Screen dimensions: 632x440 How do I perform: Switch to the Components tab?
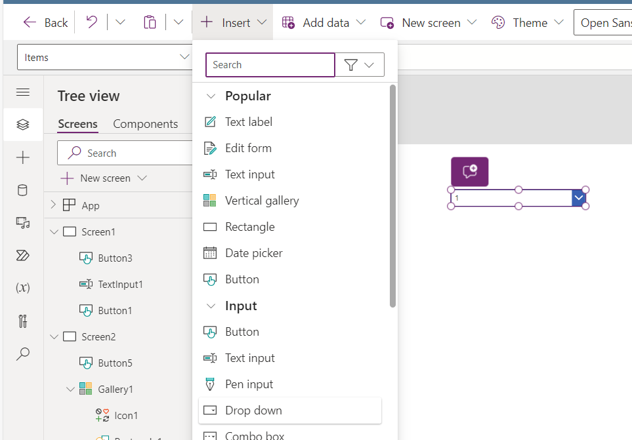146,124
